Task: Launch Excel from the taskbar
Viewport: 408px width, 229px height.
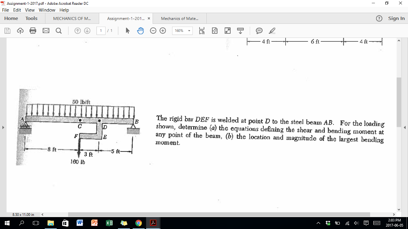Action: [109, 223]
